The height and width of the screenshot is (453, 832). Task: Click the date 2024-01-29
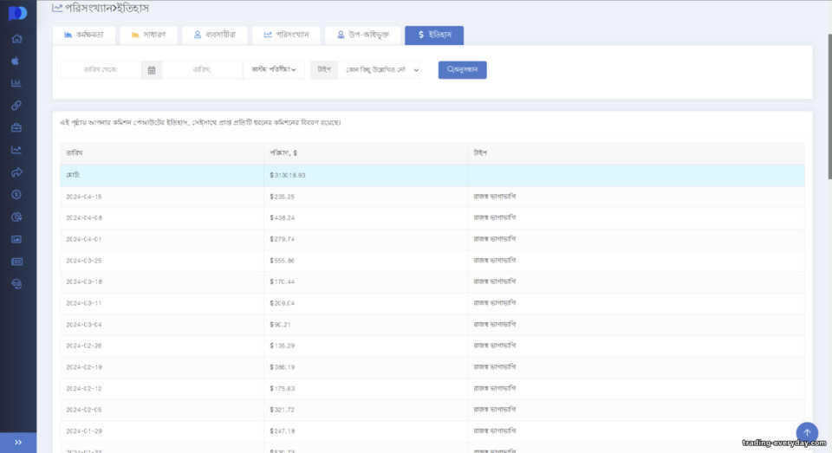click(84, 431)
